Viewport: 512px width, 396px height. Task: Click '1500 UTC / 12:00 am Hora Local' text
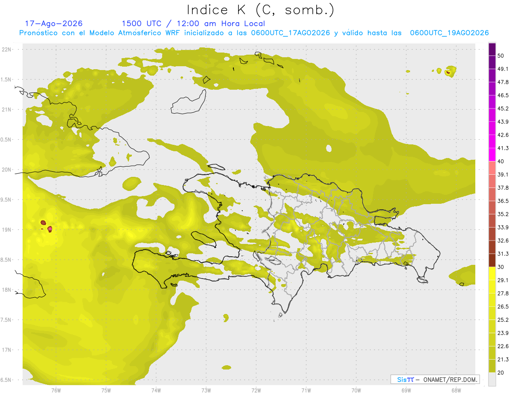coord(193,23)
